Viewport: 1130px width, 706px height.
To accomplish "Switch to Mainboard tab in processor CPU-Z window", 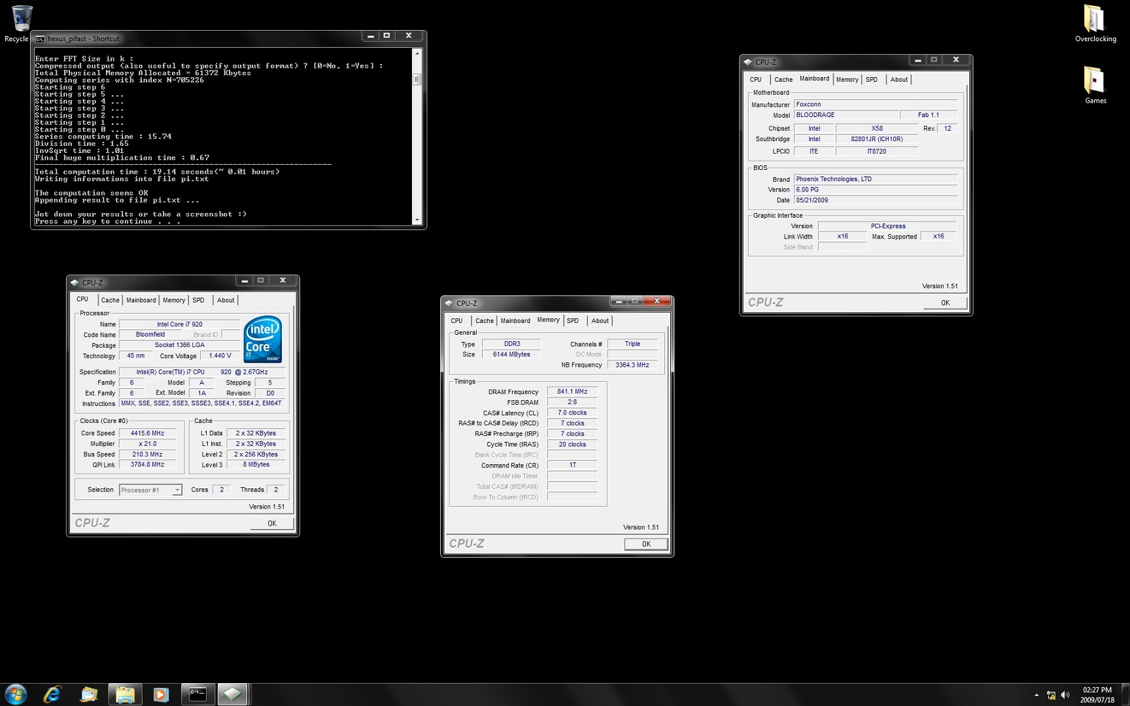I will pyautogui.click(x=141, y=300).
